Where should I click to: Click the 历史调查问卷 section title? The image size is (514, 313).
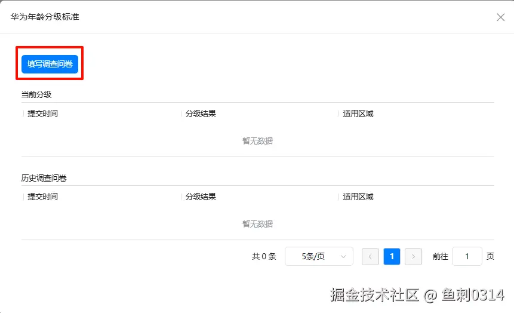[44, 178]
